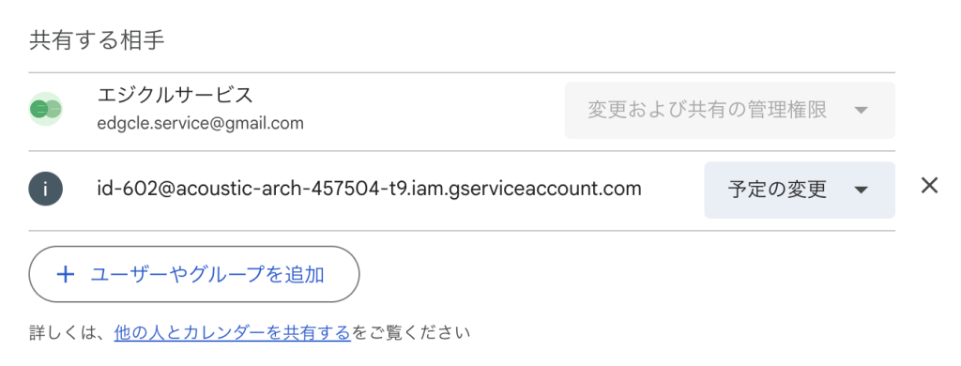Click the 変更および共有の管理権限 label text
The image size is (961, 366).
708,111
